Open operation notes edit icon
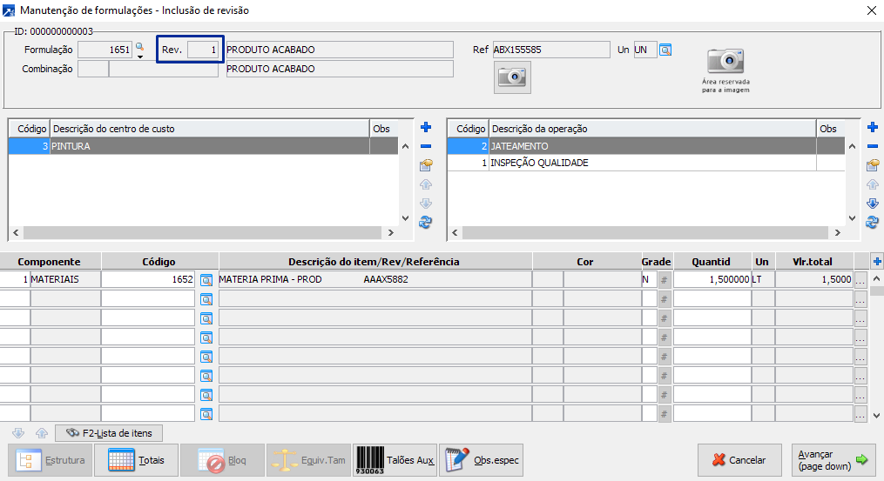Image resolution: width=884 pixels, height=481 pixels. coord(873,165)
